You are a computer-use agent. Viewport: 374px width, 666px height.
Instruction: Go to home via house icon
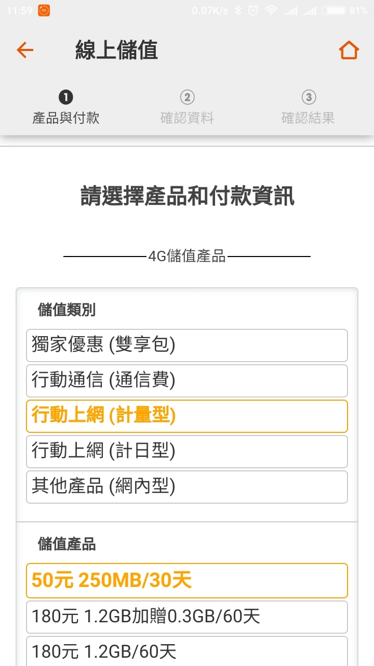point(349,50)
